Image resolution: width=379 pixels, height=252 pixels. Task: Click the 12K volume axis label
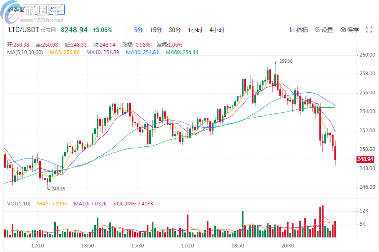tap(364, 211)
